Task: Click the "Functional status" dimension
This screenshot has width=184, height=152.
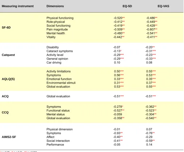Action: click(58, 110)
